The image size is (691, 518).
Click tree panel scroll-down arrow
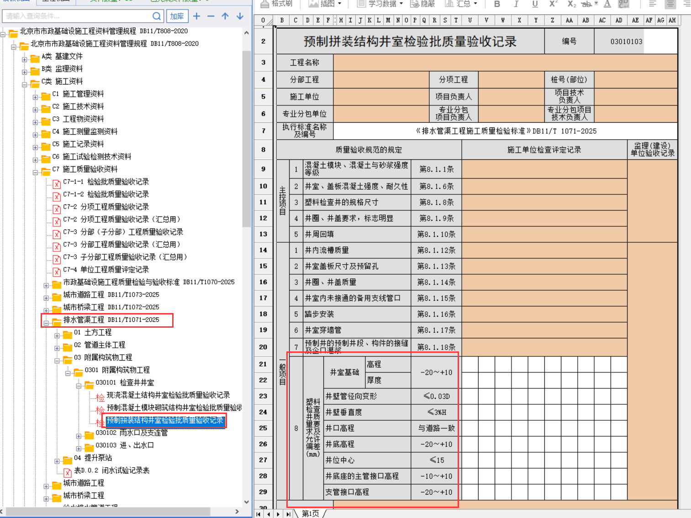[x=247, y=502]
